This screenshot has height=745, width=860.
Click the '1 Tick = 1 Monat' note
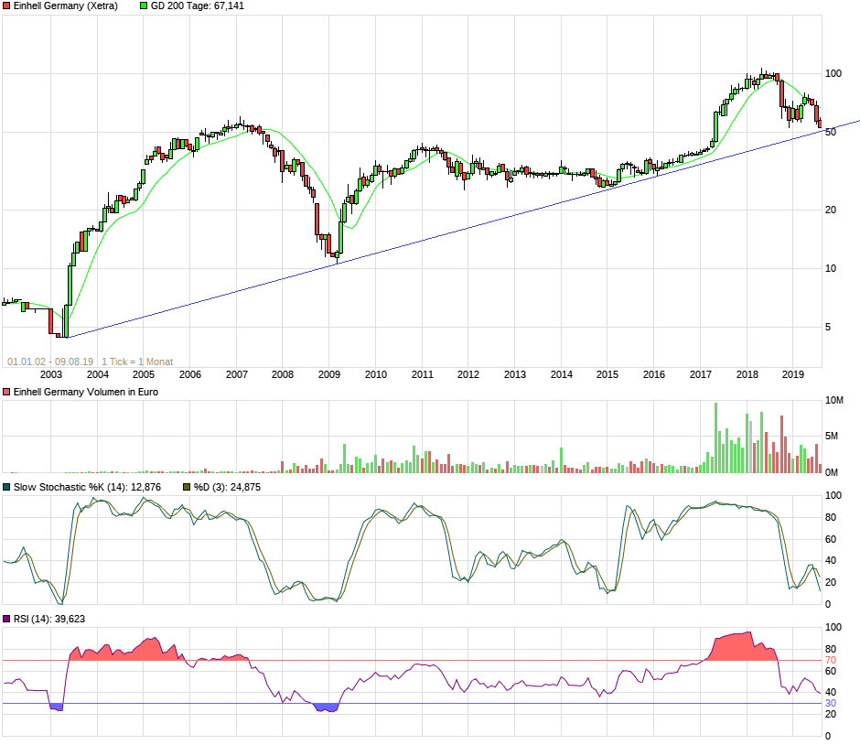point(137,362)
